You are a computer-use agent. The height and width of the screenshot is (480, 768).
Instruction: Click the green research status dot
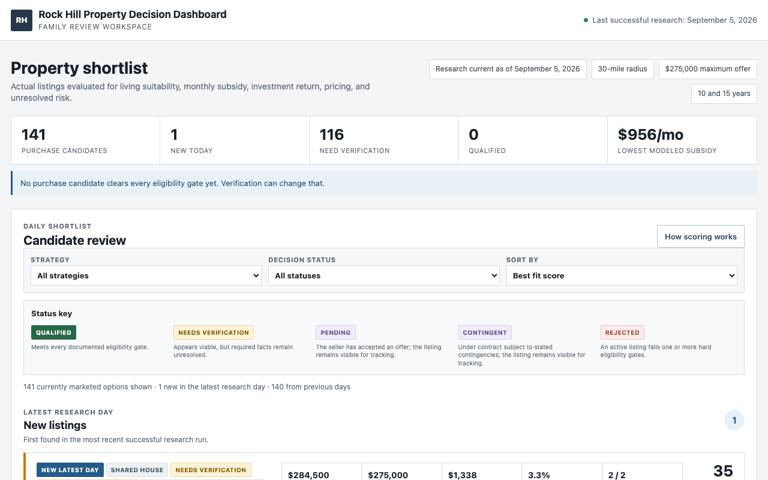tap(586, 20)
